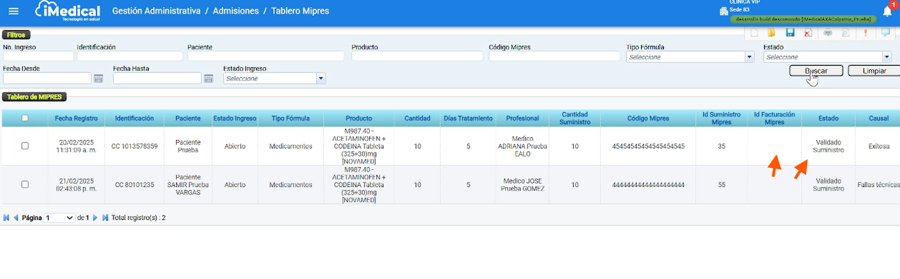Open the hamburger main menu
Image resolution: width=900 pixels, height=279 pixels.
[13, 11]
